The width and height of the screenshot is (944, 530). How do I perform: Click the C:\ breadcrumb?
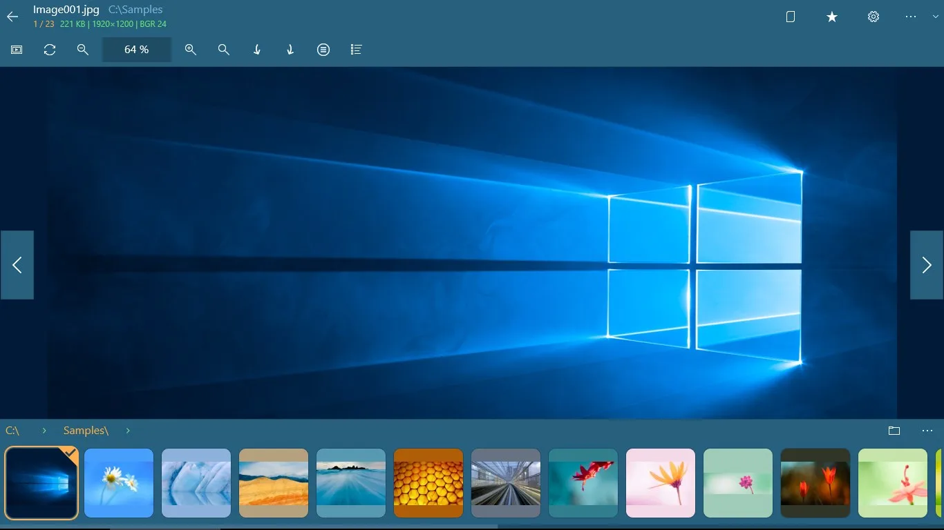(12, 431)
